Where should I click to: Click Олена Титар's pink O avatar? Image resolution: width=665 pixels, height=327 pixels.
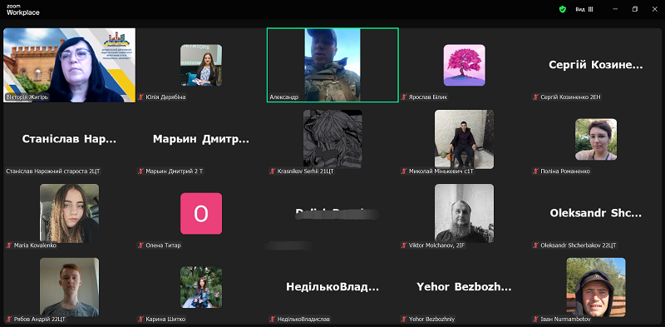(201, 213)
